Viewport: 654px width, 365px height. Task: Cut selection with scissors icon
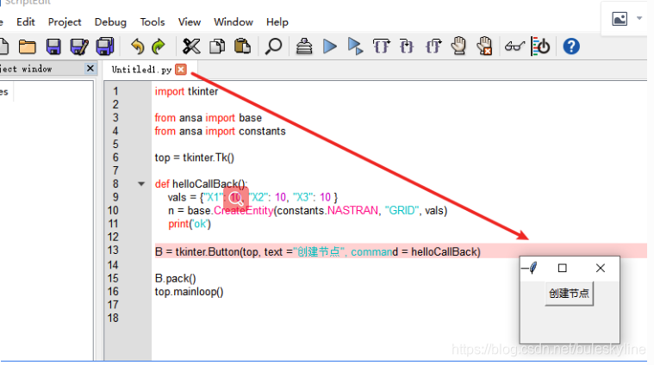coord(191,46)
